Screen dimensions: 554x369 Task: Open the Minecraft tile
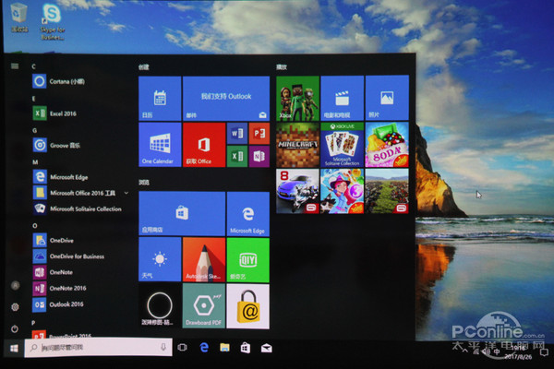click(x=296, y=144)
